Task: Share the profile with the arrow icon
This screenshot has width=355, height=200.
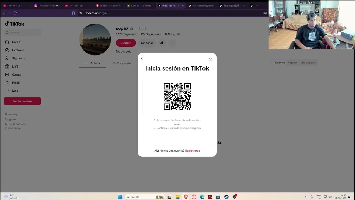Action: click(x=162, y=43)
